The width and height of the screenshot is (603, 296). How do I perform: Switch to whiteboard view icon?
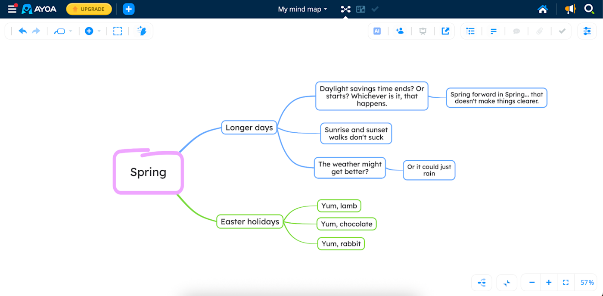click(361, 9)
